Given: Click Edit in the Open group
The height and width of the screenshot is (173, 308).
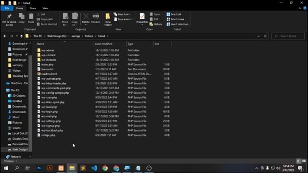Looking at the screenshot, I should click(154, 19).
